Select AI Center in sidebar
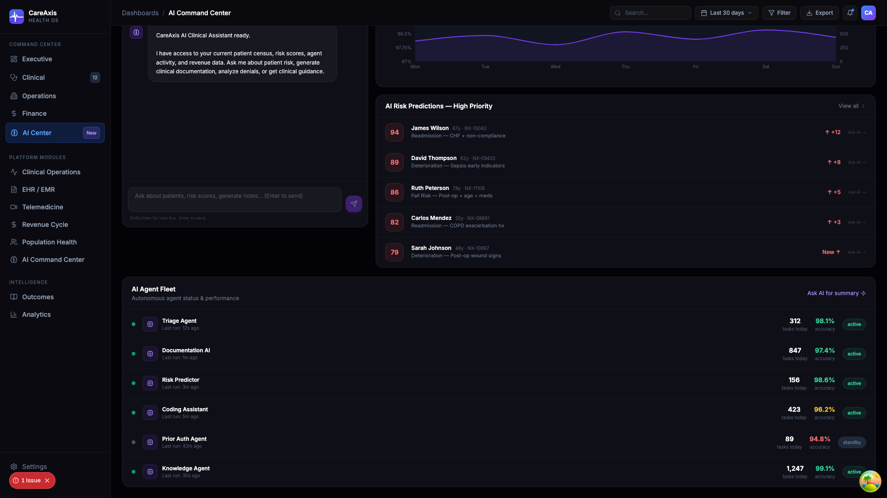The width and height of the screenshot is (887, 498). tap(55, 133)
